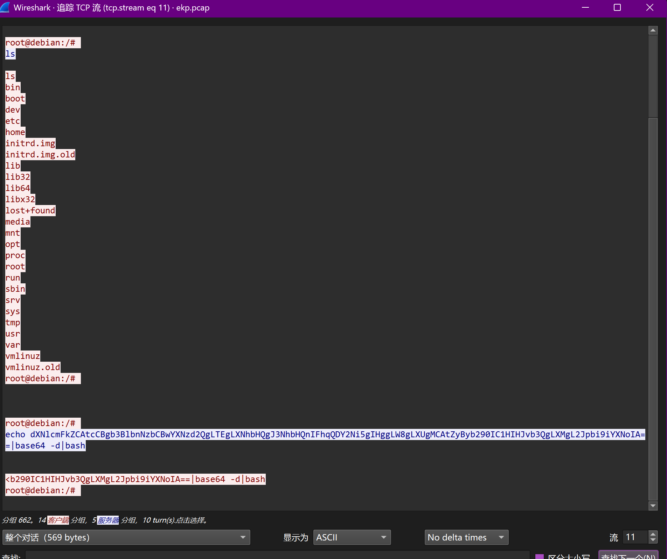667x559 pixels.
Task: Select the 'lib64' directory line
Action: click(x=18, y=188)
